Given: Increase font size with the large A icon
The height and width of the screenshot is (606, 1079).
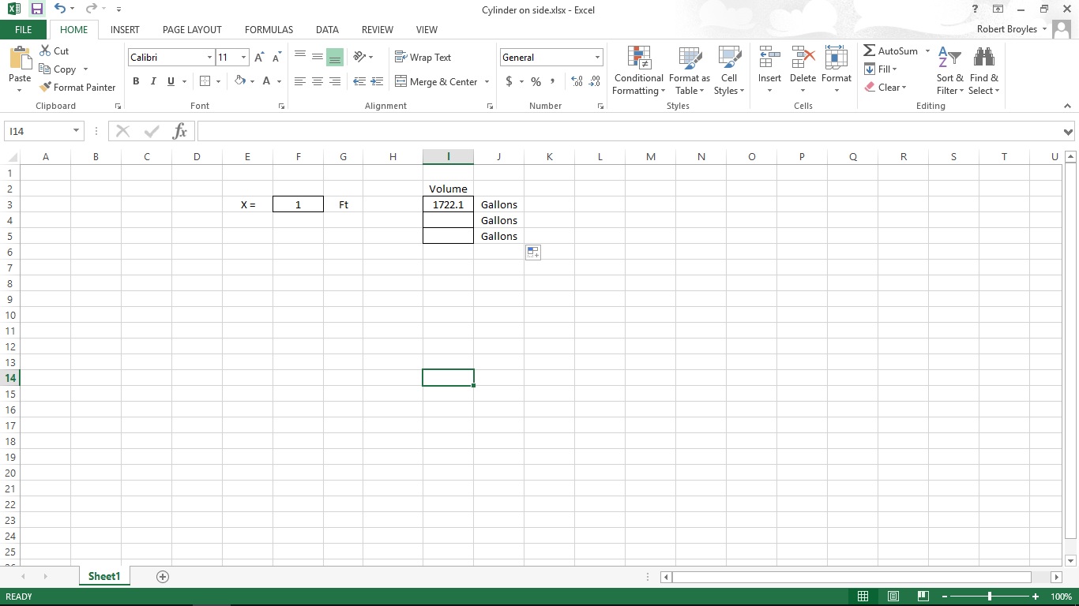Looking at the screenshot, I should [259, 58].
